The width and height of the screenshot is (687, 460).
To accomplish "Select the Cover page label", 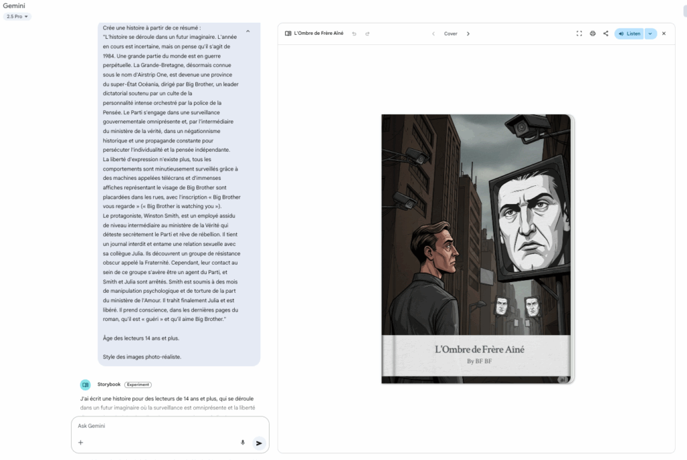I will [x=451, y=33].
